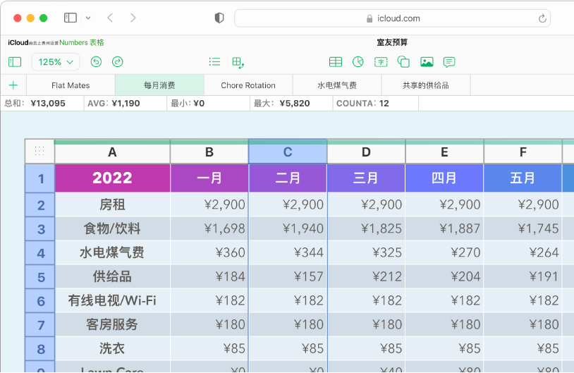
Task: Click the 三月 header cell
Action: pyautogui.click(x=366, y=178)
